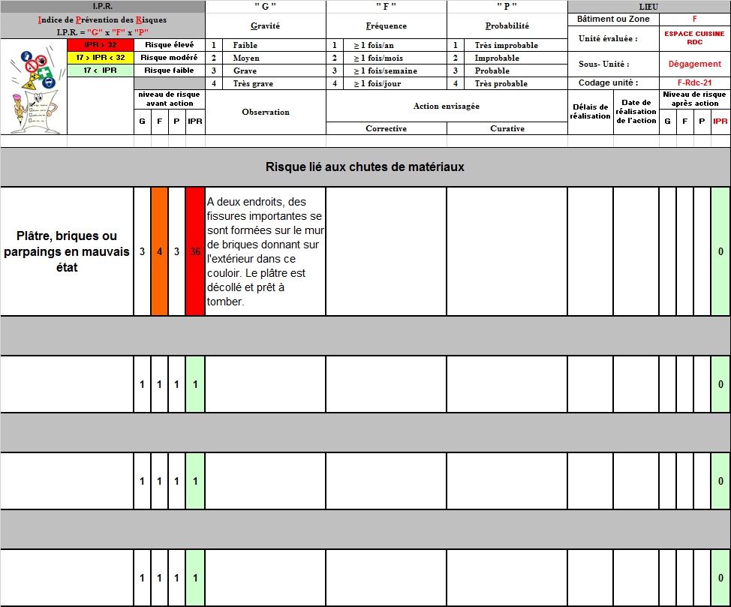Open the observation text about wall cracks
Screen dimensions: 731x607
265,251
